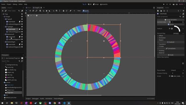Open the script attached to TopLeft ColorNode

[x=20, y=22]
